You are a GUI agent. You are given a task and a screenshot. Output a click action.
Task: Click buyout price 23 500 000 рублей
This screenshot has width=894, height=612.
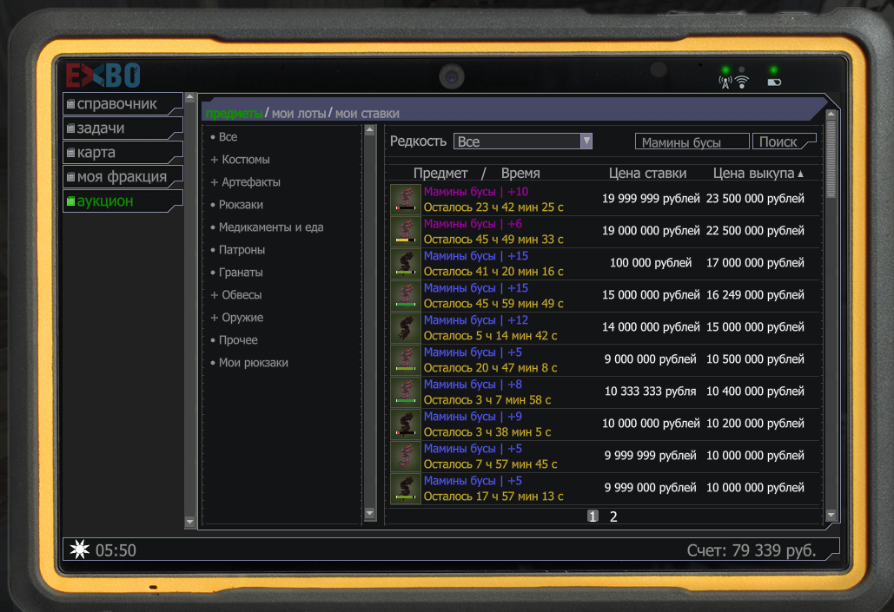(756, 199)
